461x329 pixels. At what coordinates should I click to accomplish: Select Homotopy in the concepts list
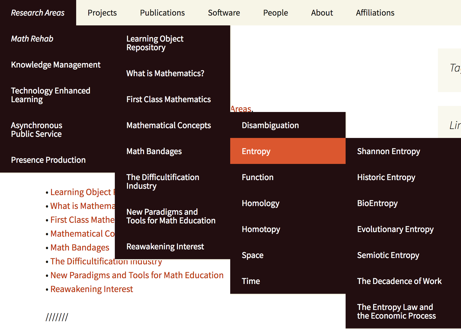pyautogui.click(x=261, y=229)
